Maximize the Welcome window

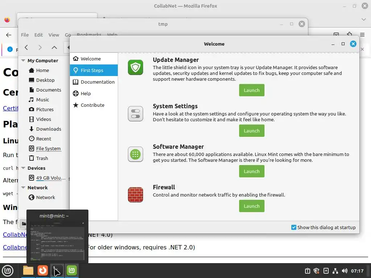click(x=343, y=44)
